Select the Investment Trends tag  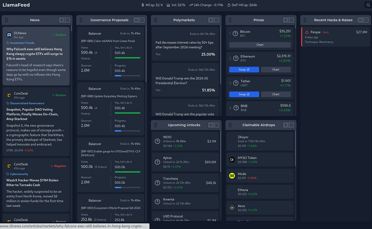20,43
